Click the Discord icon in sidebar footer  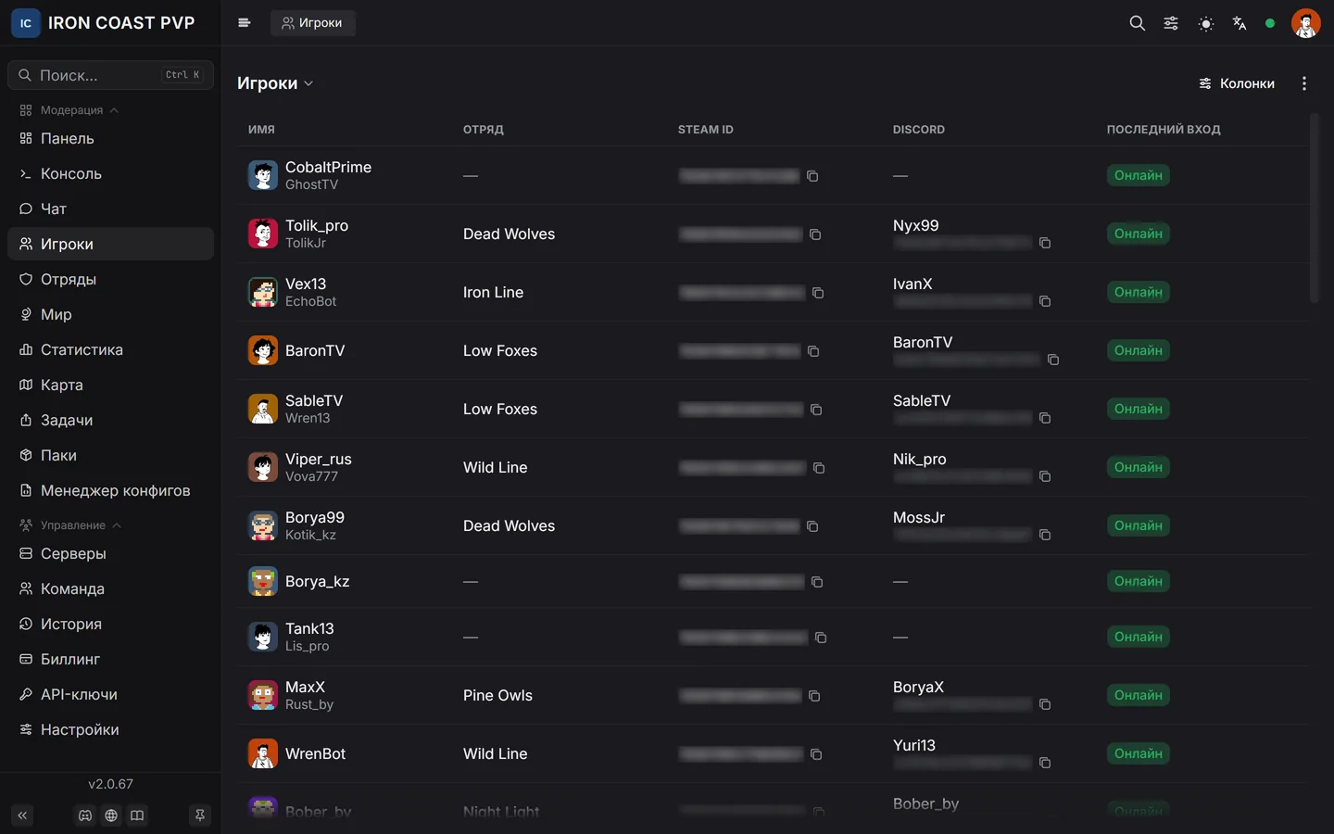pyautogui.click(x=85, y=815)
